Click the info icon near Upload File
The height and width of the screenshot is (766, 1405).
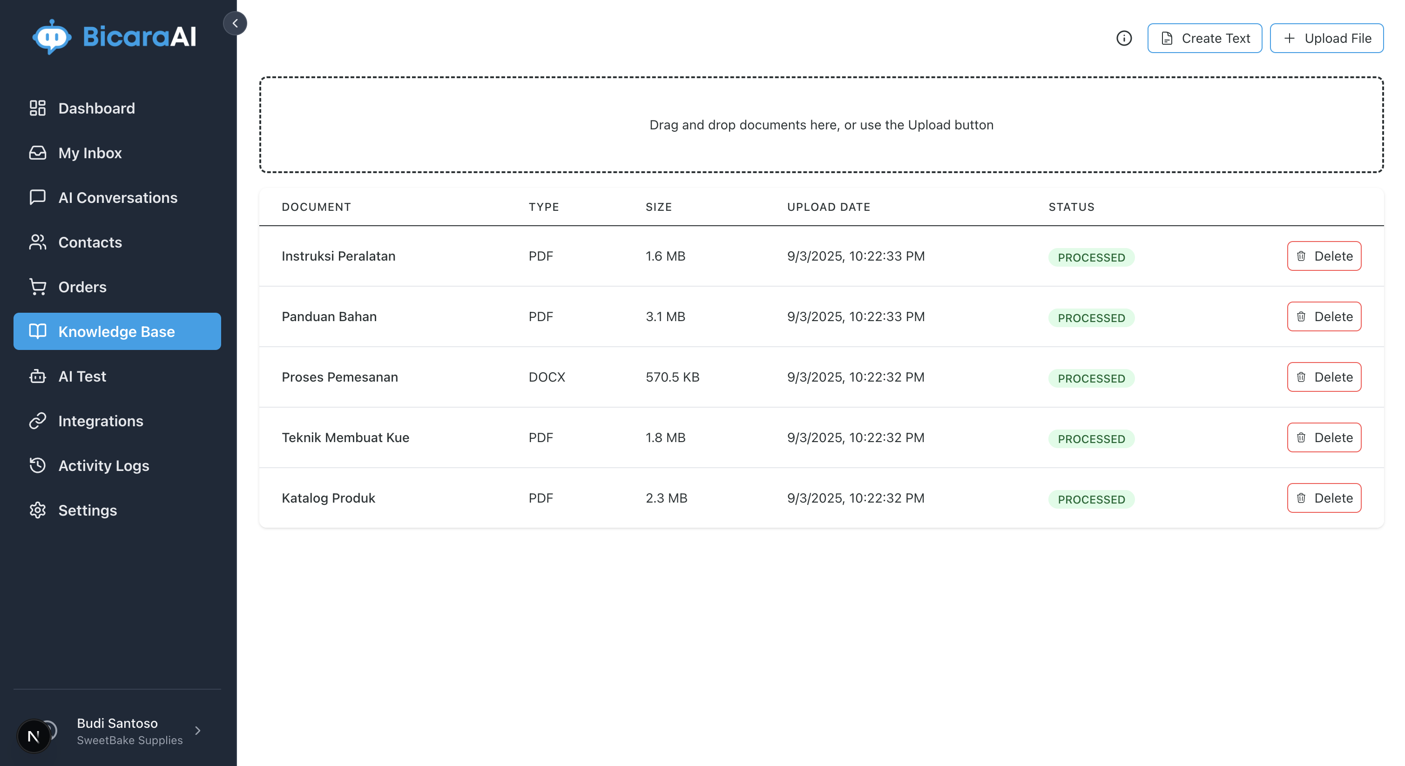click(x=1123, y=38)
